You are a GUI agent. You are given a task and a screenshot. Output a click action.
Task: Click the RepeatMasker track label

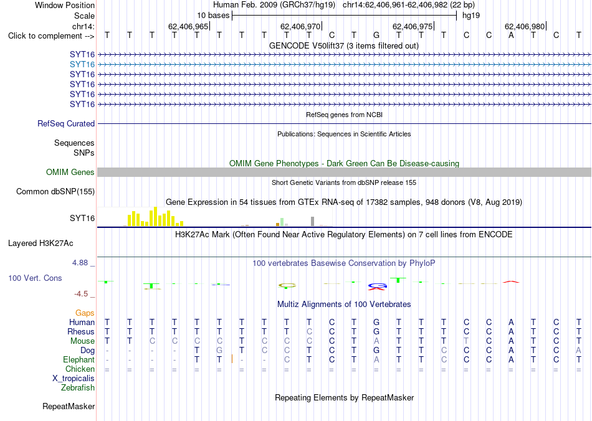click(x=69, y=407)
